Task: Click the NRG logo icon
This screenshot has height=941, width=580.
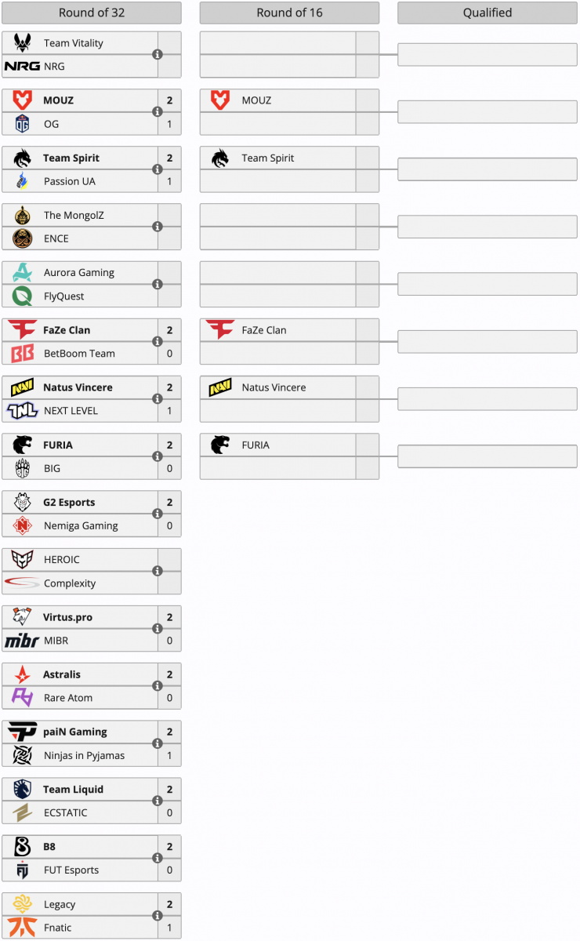Action: click(22, 66)
